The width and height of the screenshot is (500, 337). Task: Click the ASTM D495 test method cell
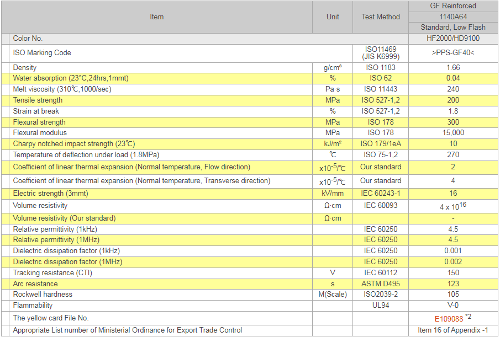[x=381, y=284]
